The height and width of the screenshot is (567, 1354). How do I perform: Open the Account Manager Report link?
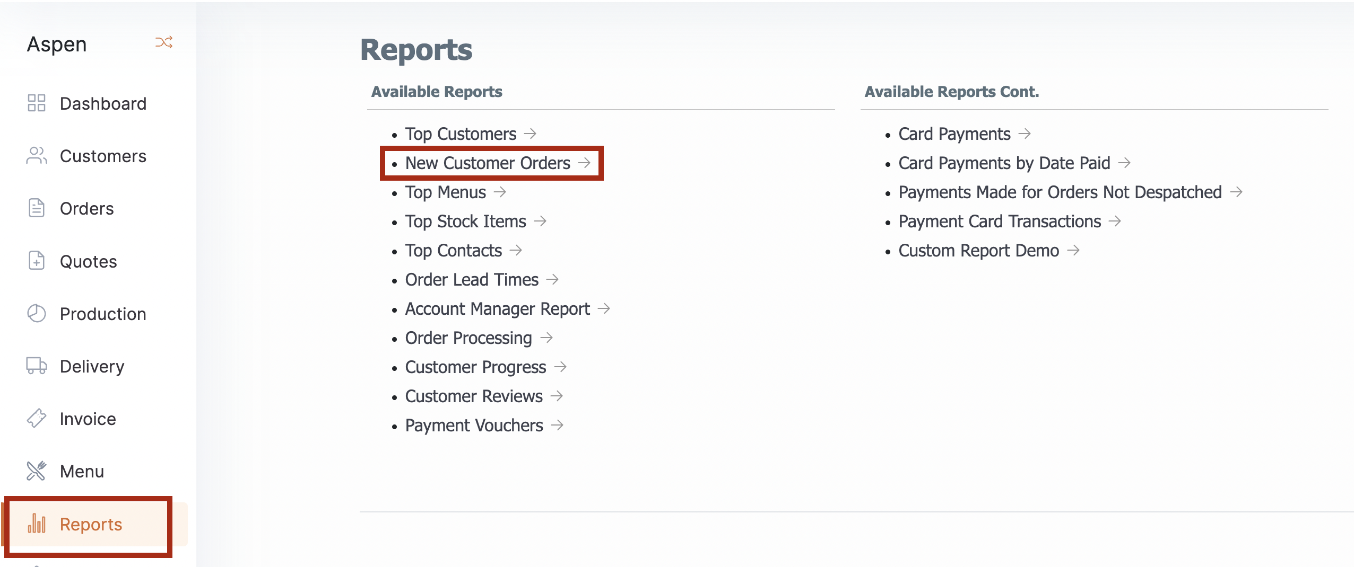pyautogui.click(x=507, y=309)
